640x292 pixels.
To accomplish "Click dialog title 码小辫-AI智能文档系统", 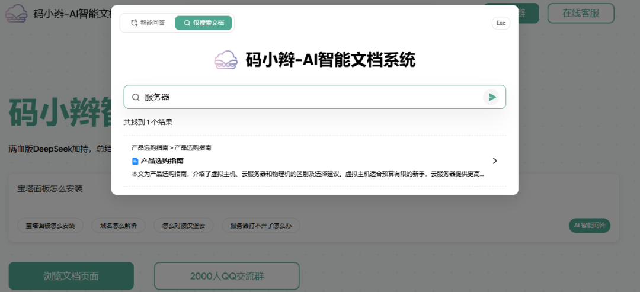I will [x=331, y=60].
